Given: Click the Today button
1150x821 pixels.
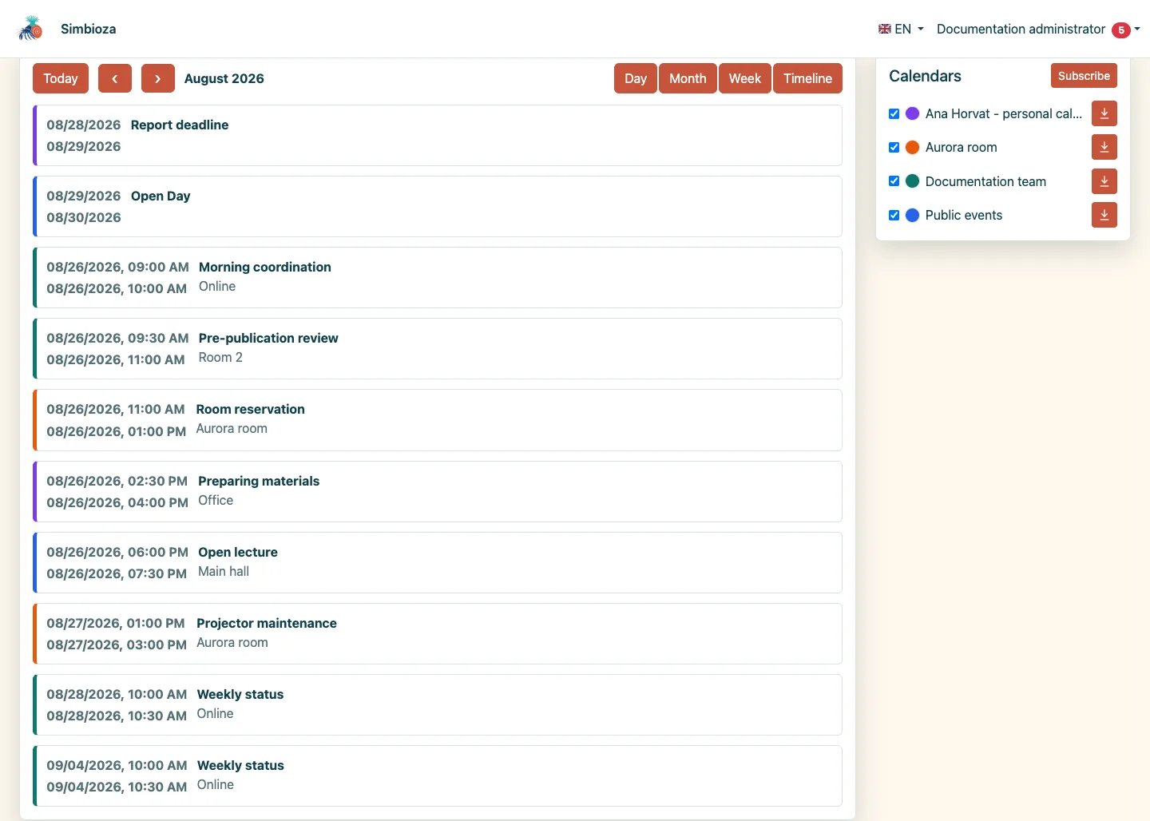Looking at the screenshot, I should [61, 78].
